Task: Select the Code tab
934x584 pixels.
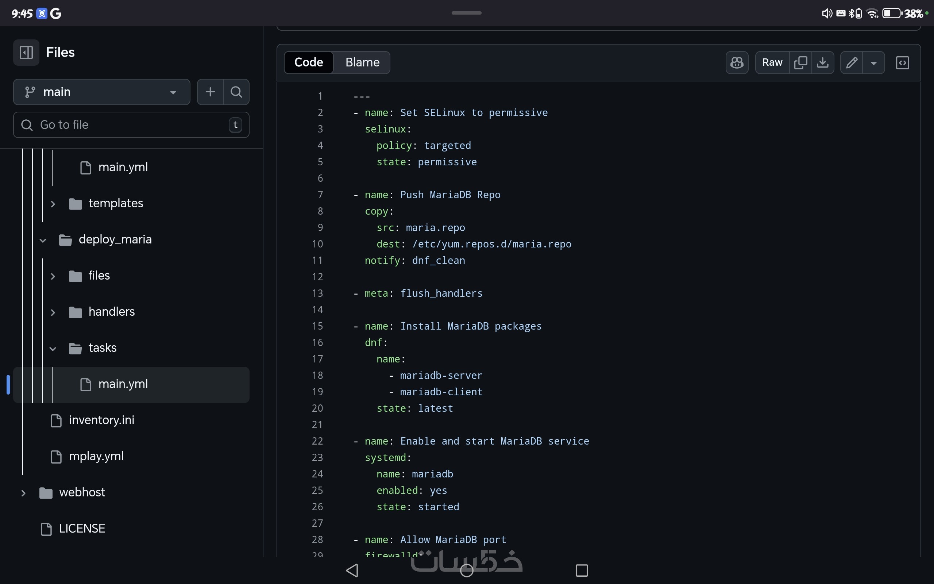Action: click(x=308, y=62)
